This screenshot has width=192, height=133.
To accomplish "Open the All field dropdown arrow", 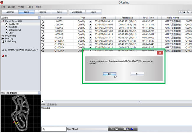I will [39, 18].
